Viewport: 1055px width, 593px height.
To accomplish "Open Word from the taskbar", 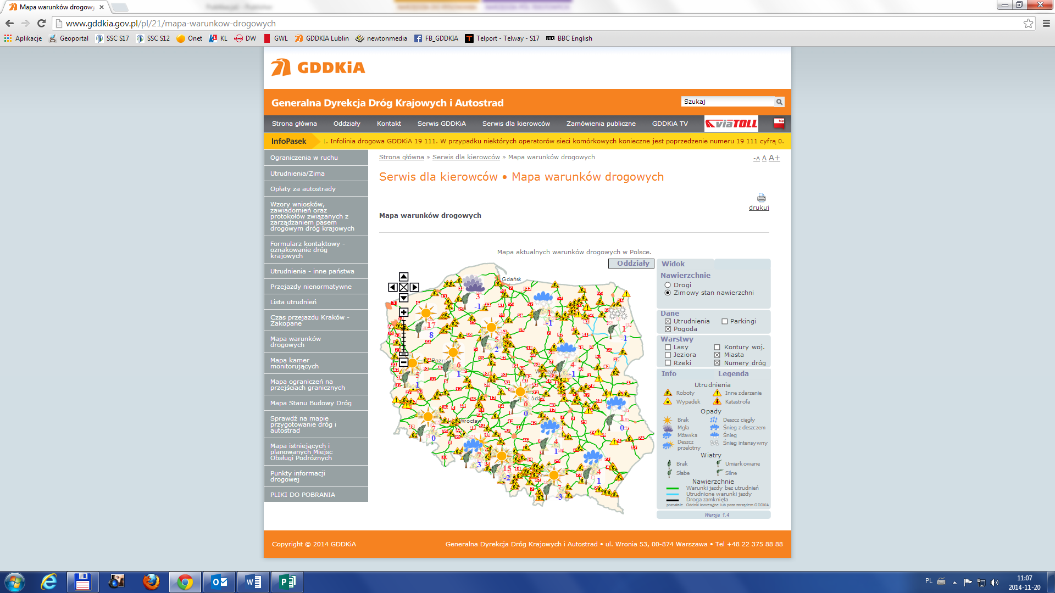I will 253,582.
